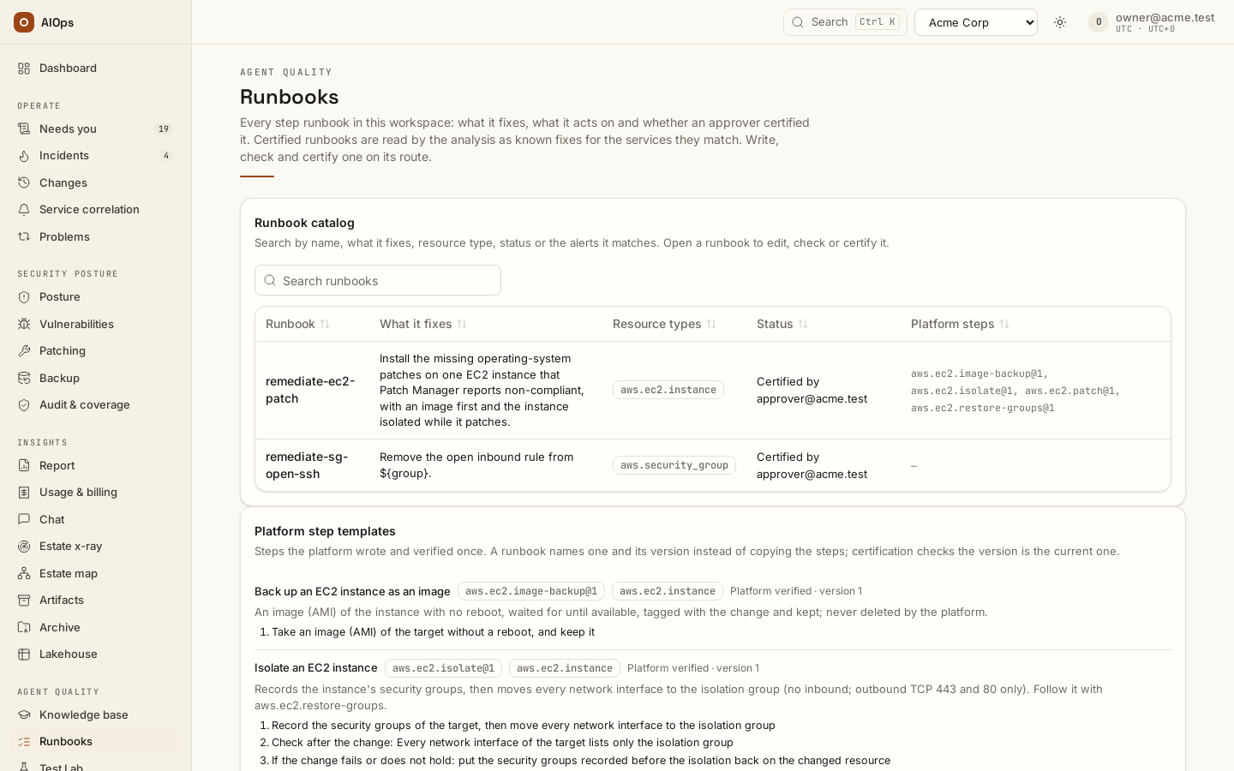Open the Search Ctrl K box
Viewport: 1234px width, 771px height.
click(845, 22)
